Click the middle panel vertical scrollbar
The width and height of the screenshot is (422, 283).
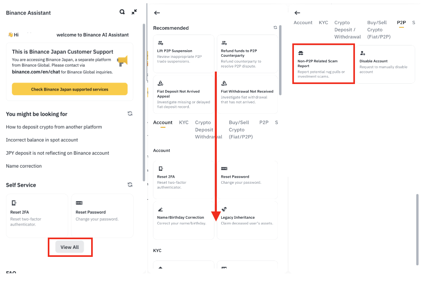(x=280, y=60)
